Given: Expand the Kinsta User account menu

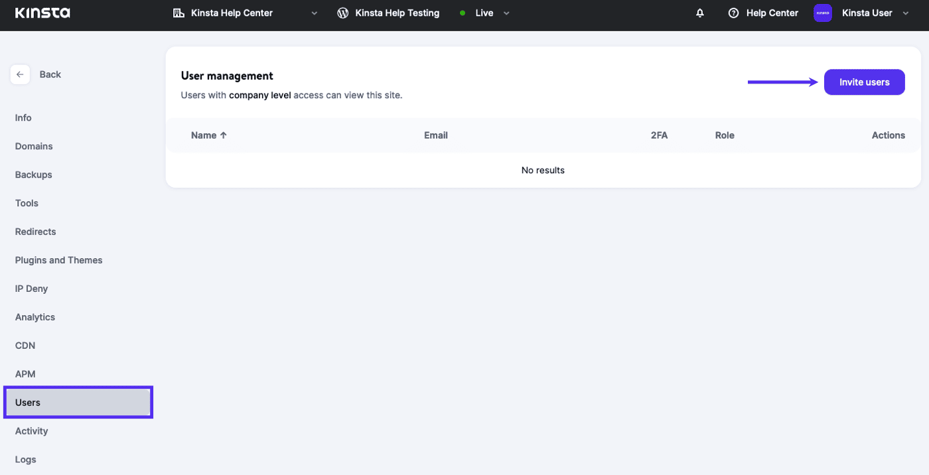Looking at the screenshot, I should 906,13.
